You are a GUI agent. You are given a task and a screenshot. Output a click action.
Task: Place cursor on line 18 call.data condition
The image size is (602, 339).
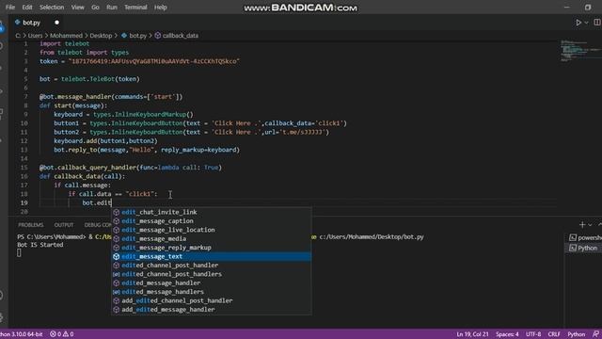coord(113,194)
